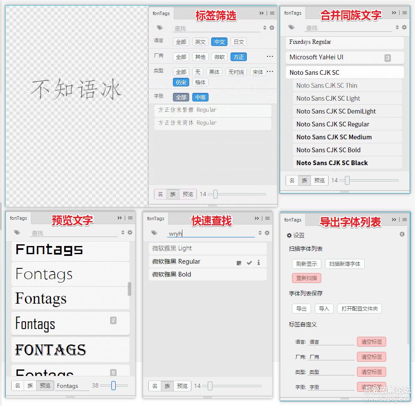The width and height of the screenshot is (415, 406).
Task: Open the info icon for 微软雅黑 Regular
Action: [258, 262]
